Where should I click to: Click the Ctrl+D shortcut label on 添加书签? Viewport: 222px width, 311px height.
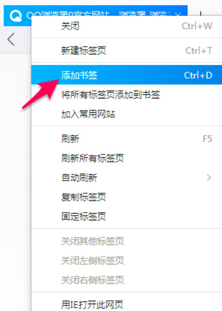tap(198, 75)
